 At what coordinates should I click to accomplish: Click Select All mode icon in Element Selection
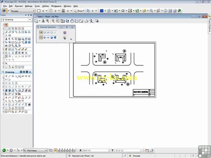pyautogui.click(x=55, y=37)
